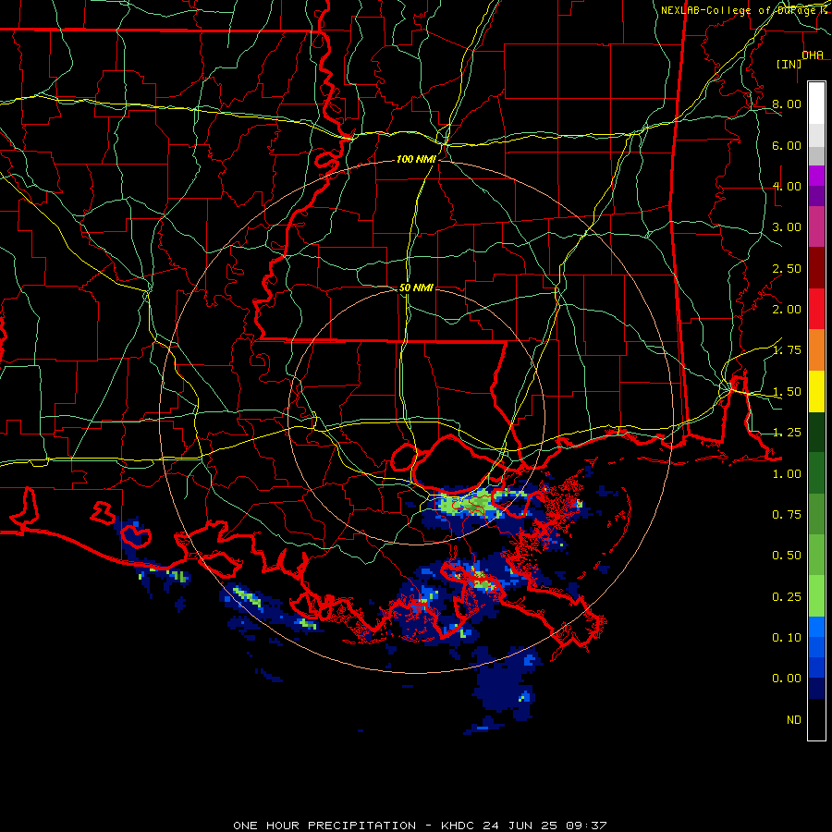Click the 100 NMI range ring label
Viewport: 832px width, 832px height.
pyautogui.click(x=416, y=159)
